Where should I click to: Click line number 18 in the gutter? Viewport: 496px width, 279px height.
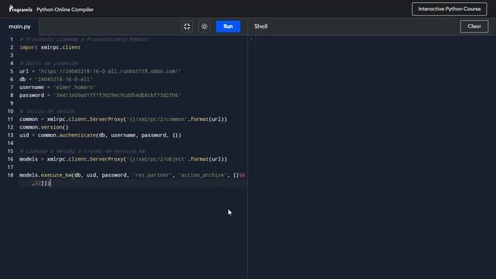pos(10,175)
